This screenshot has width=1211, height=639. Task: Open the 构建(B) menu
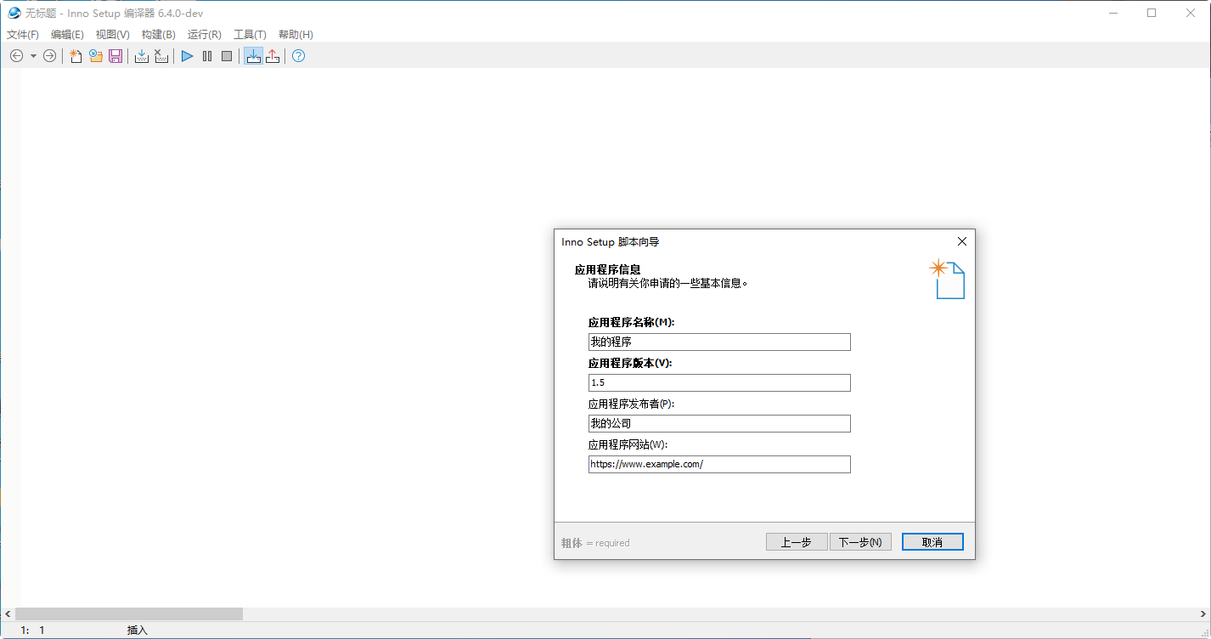[x=158, y=35]
